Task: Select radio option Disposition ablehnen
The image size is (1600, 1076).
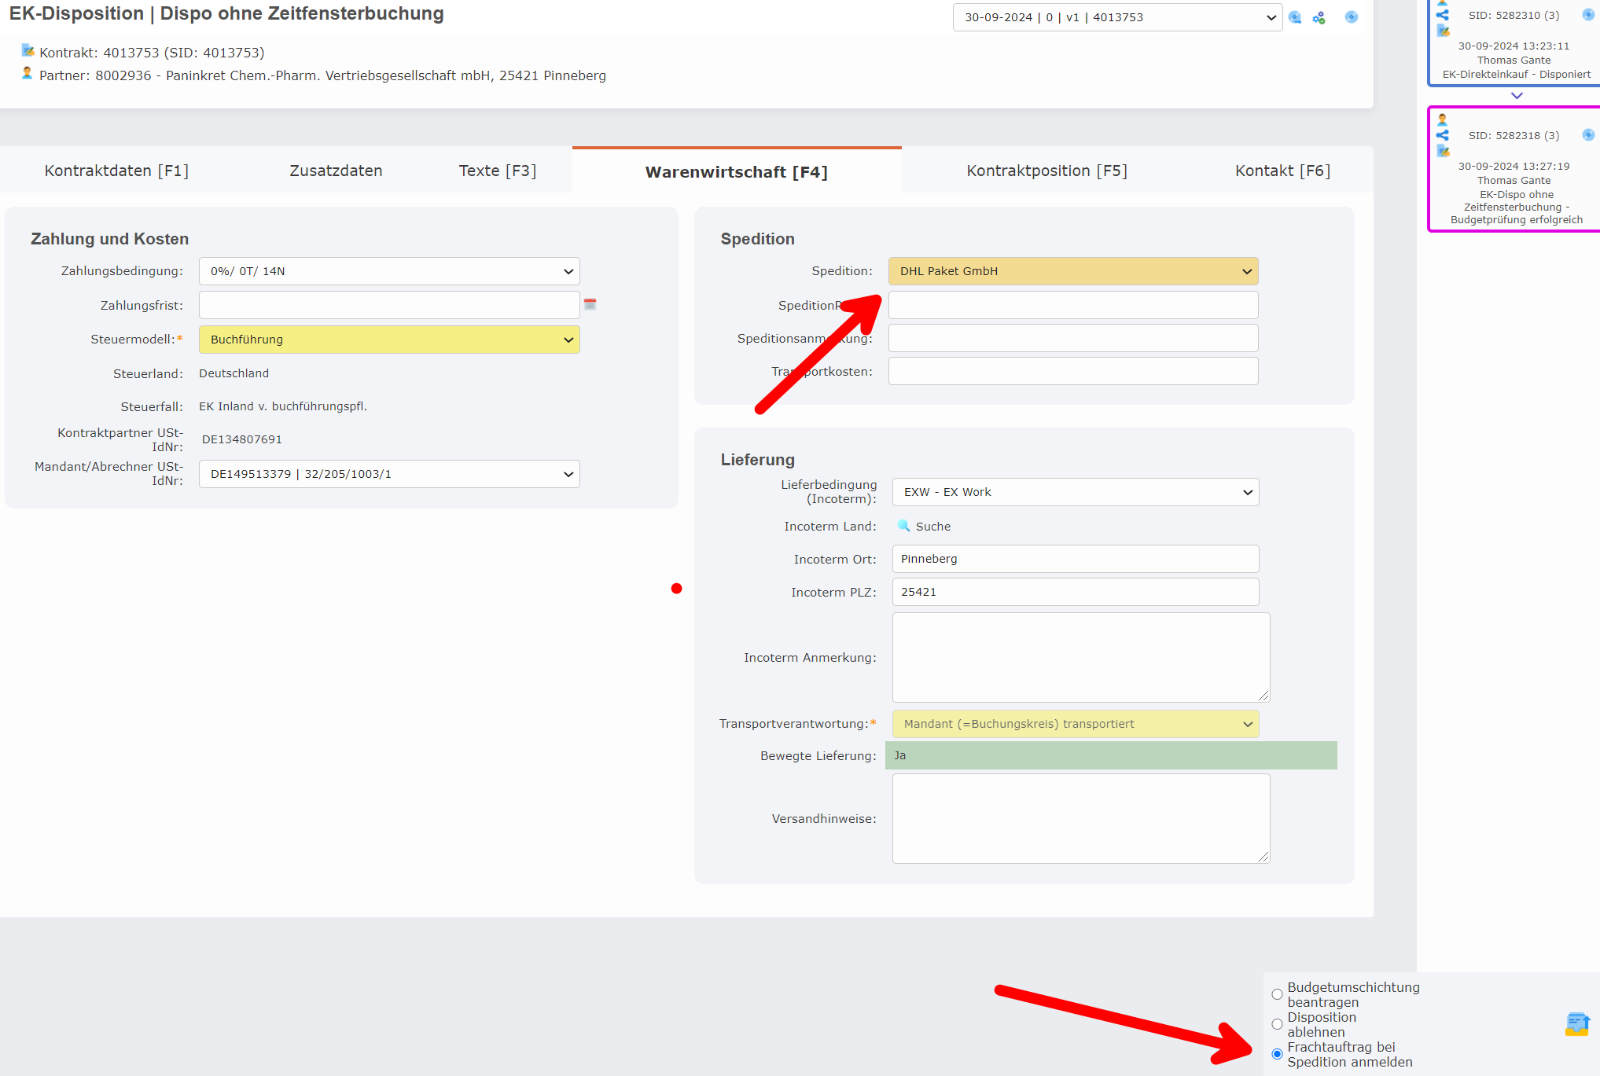Action: point(1277,1024)
